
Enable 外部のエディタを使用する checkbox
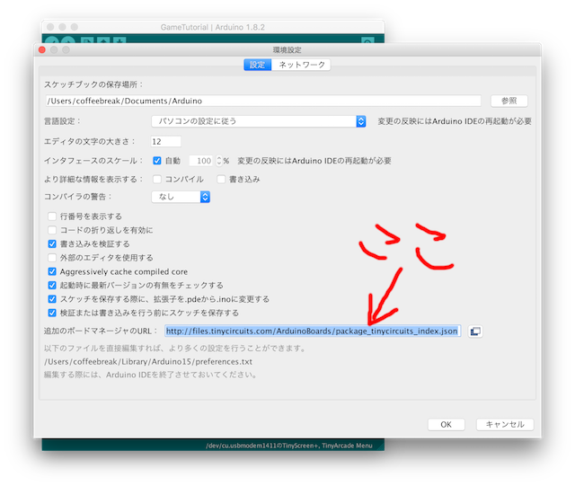52,258
